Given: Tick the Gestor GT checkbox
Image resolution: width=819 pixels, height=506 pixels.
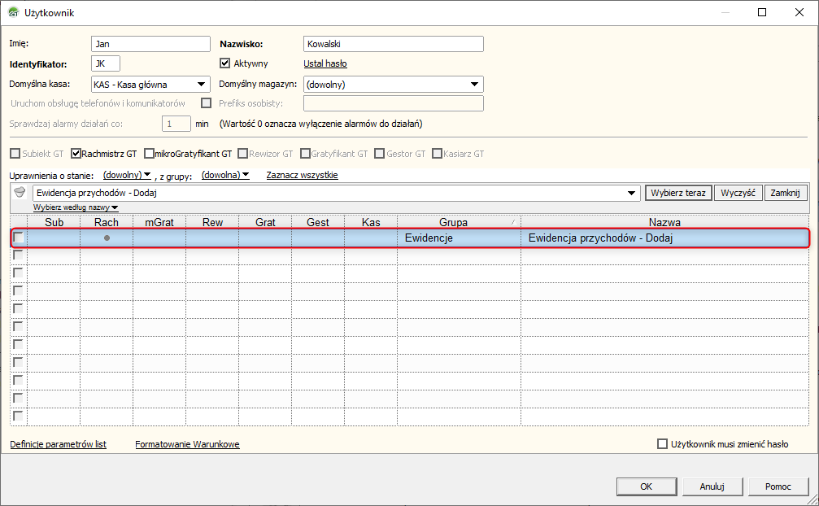Looking at the screenshot, I should click(x=380, y=154).
